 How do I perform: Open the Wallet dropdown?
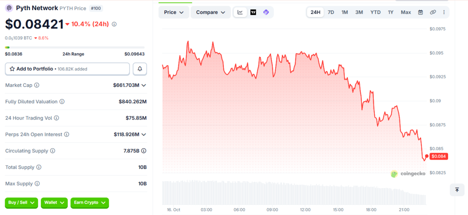point(54,203)
